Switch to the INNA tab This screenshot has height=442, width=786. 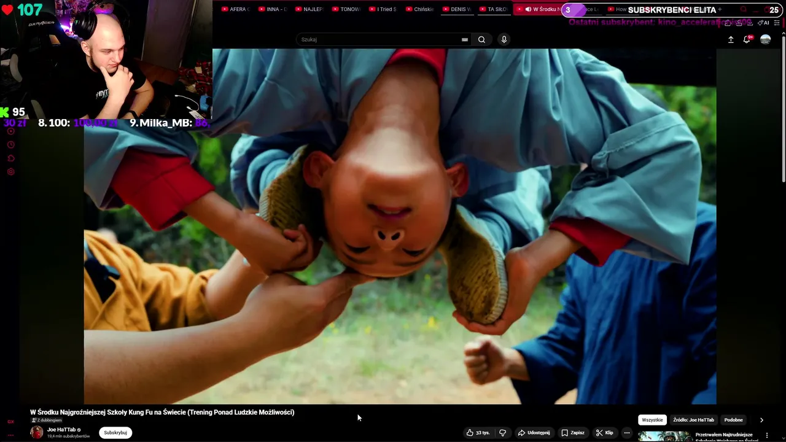coord(272,9)
